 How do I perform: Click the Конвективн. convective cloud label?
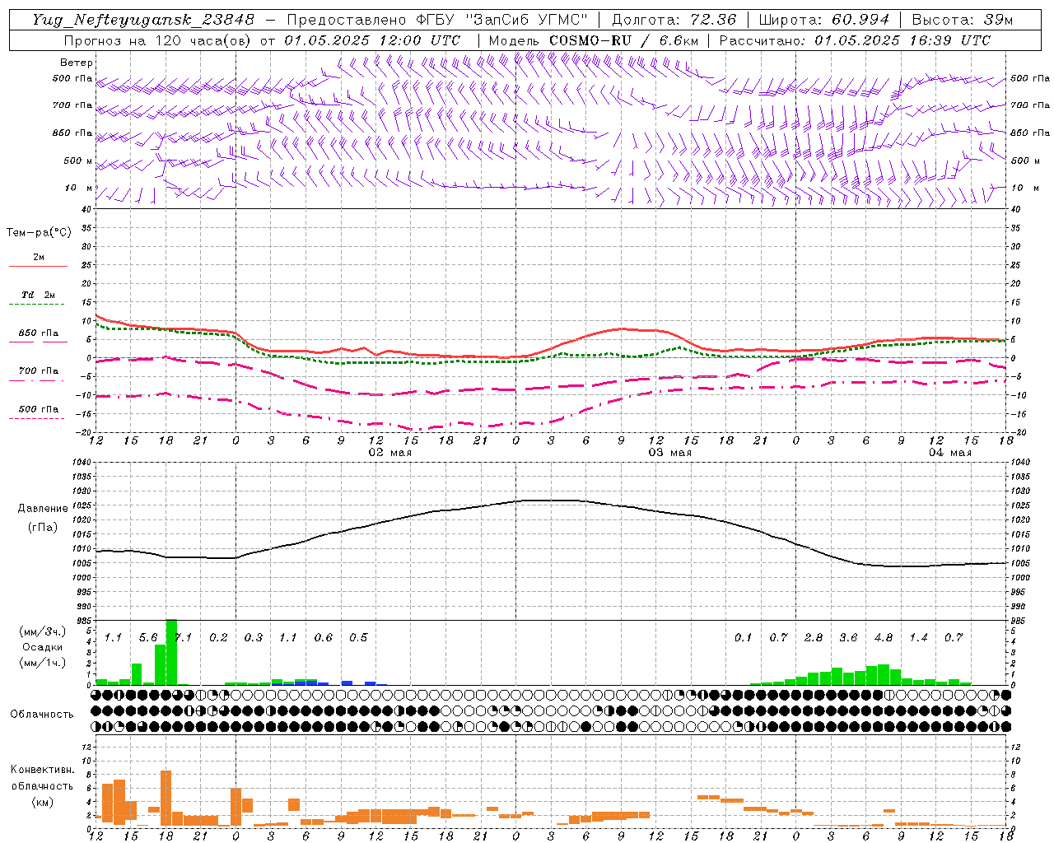tap(42, 770)
